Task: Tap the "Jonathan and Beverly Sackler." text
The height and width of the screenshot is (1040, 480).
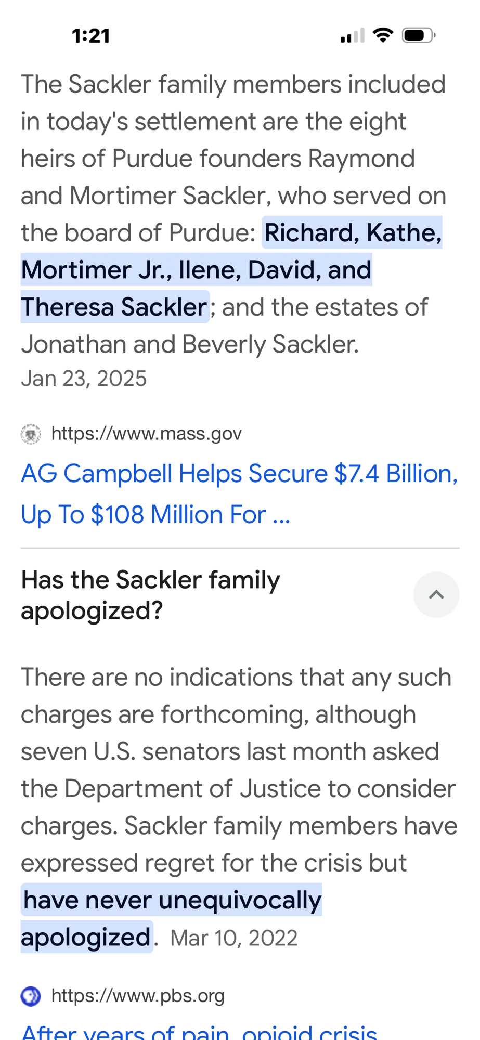Action: coord(190,344)
